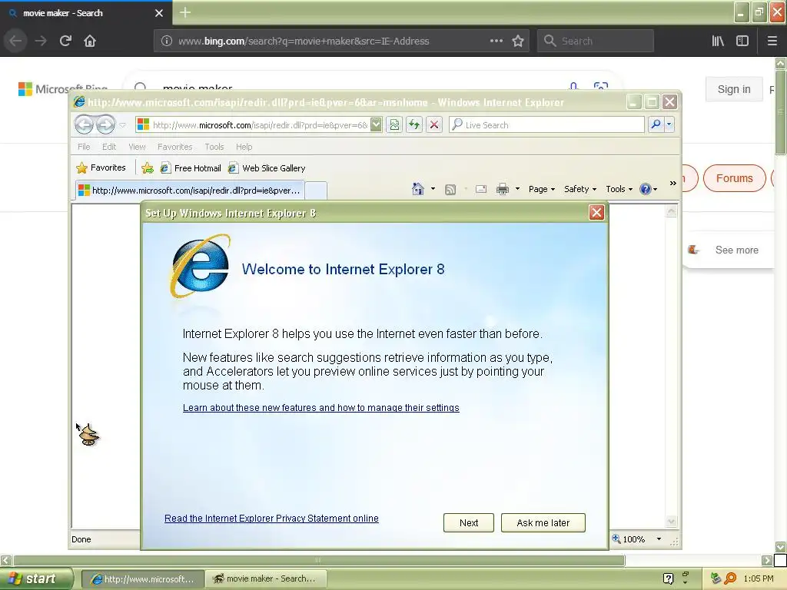The image size is (787, 590).
Task: Open Web Slice Gallery favorite
Action: [267, 168]
